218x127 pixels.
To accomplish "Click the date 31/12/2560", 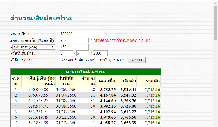I will [x=66, y=123].
